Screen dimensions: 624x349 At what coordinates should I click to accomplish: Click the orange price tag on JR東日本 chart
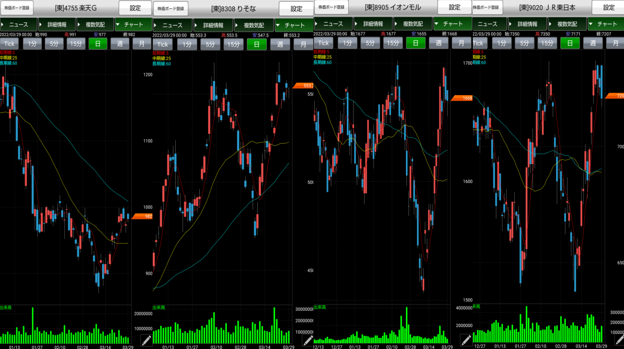[x=615, y=96]
